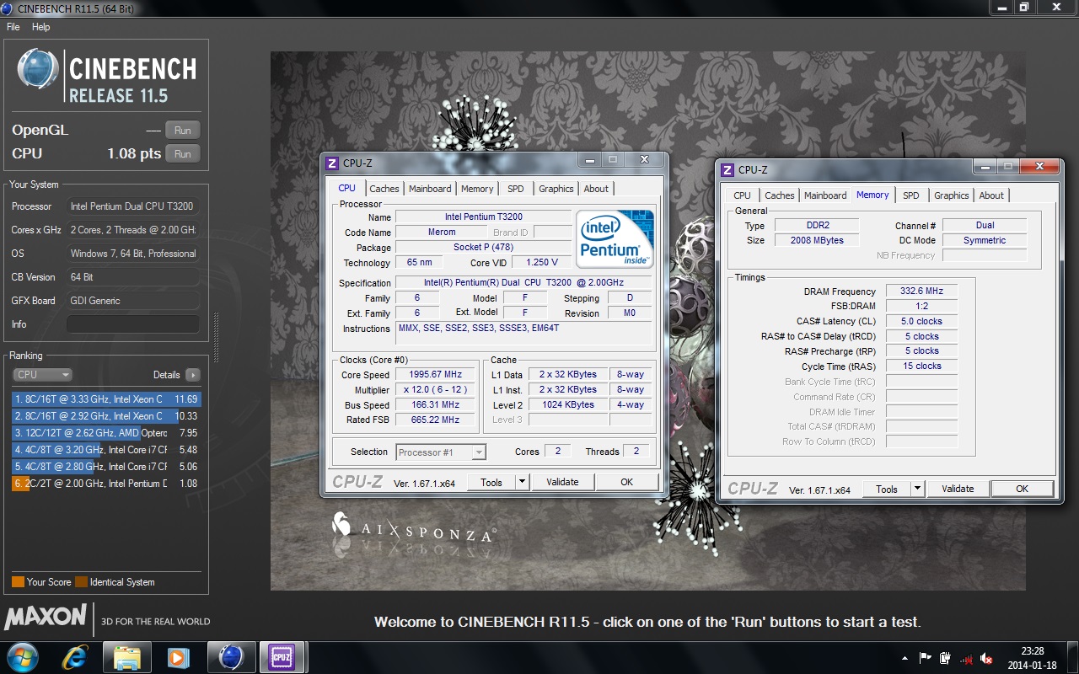
Task: Open SPD tab in right CPU-Z window
Action: [x=911, y=195]
